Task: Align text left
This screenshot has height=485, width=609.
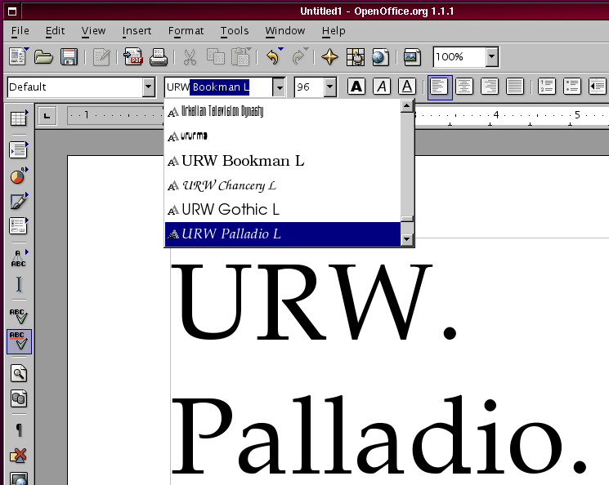Action: (x=440, y=87)
